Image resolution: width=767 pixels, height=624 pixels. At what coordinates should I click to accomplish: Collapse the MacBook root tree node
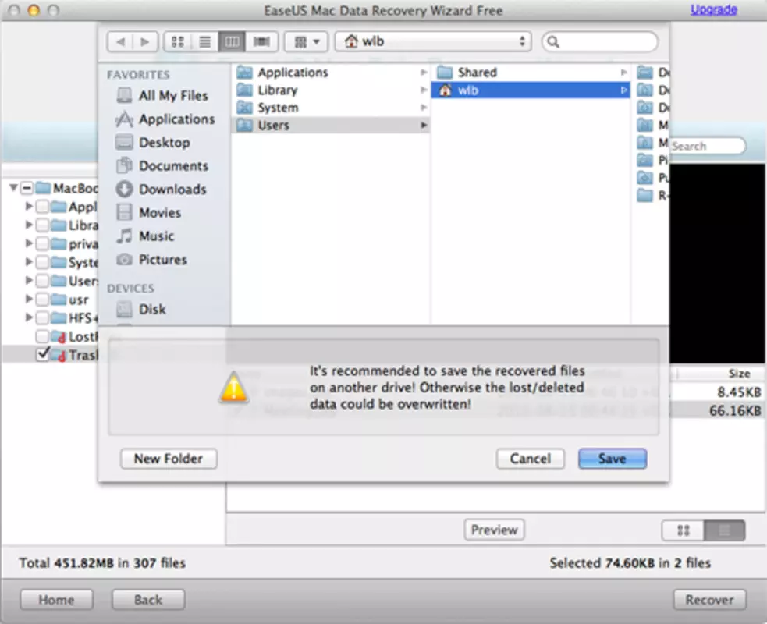[14, 187]
